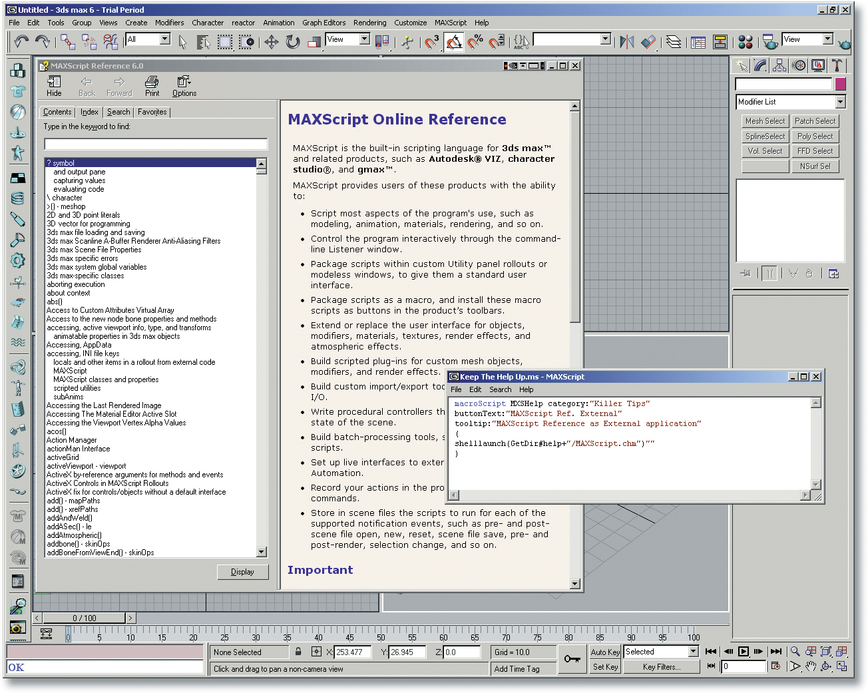Open Search menu in MAXScript editor window
868x693 pixels.
click(500, 389)
